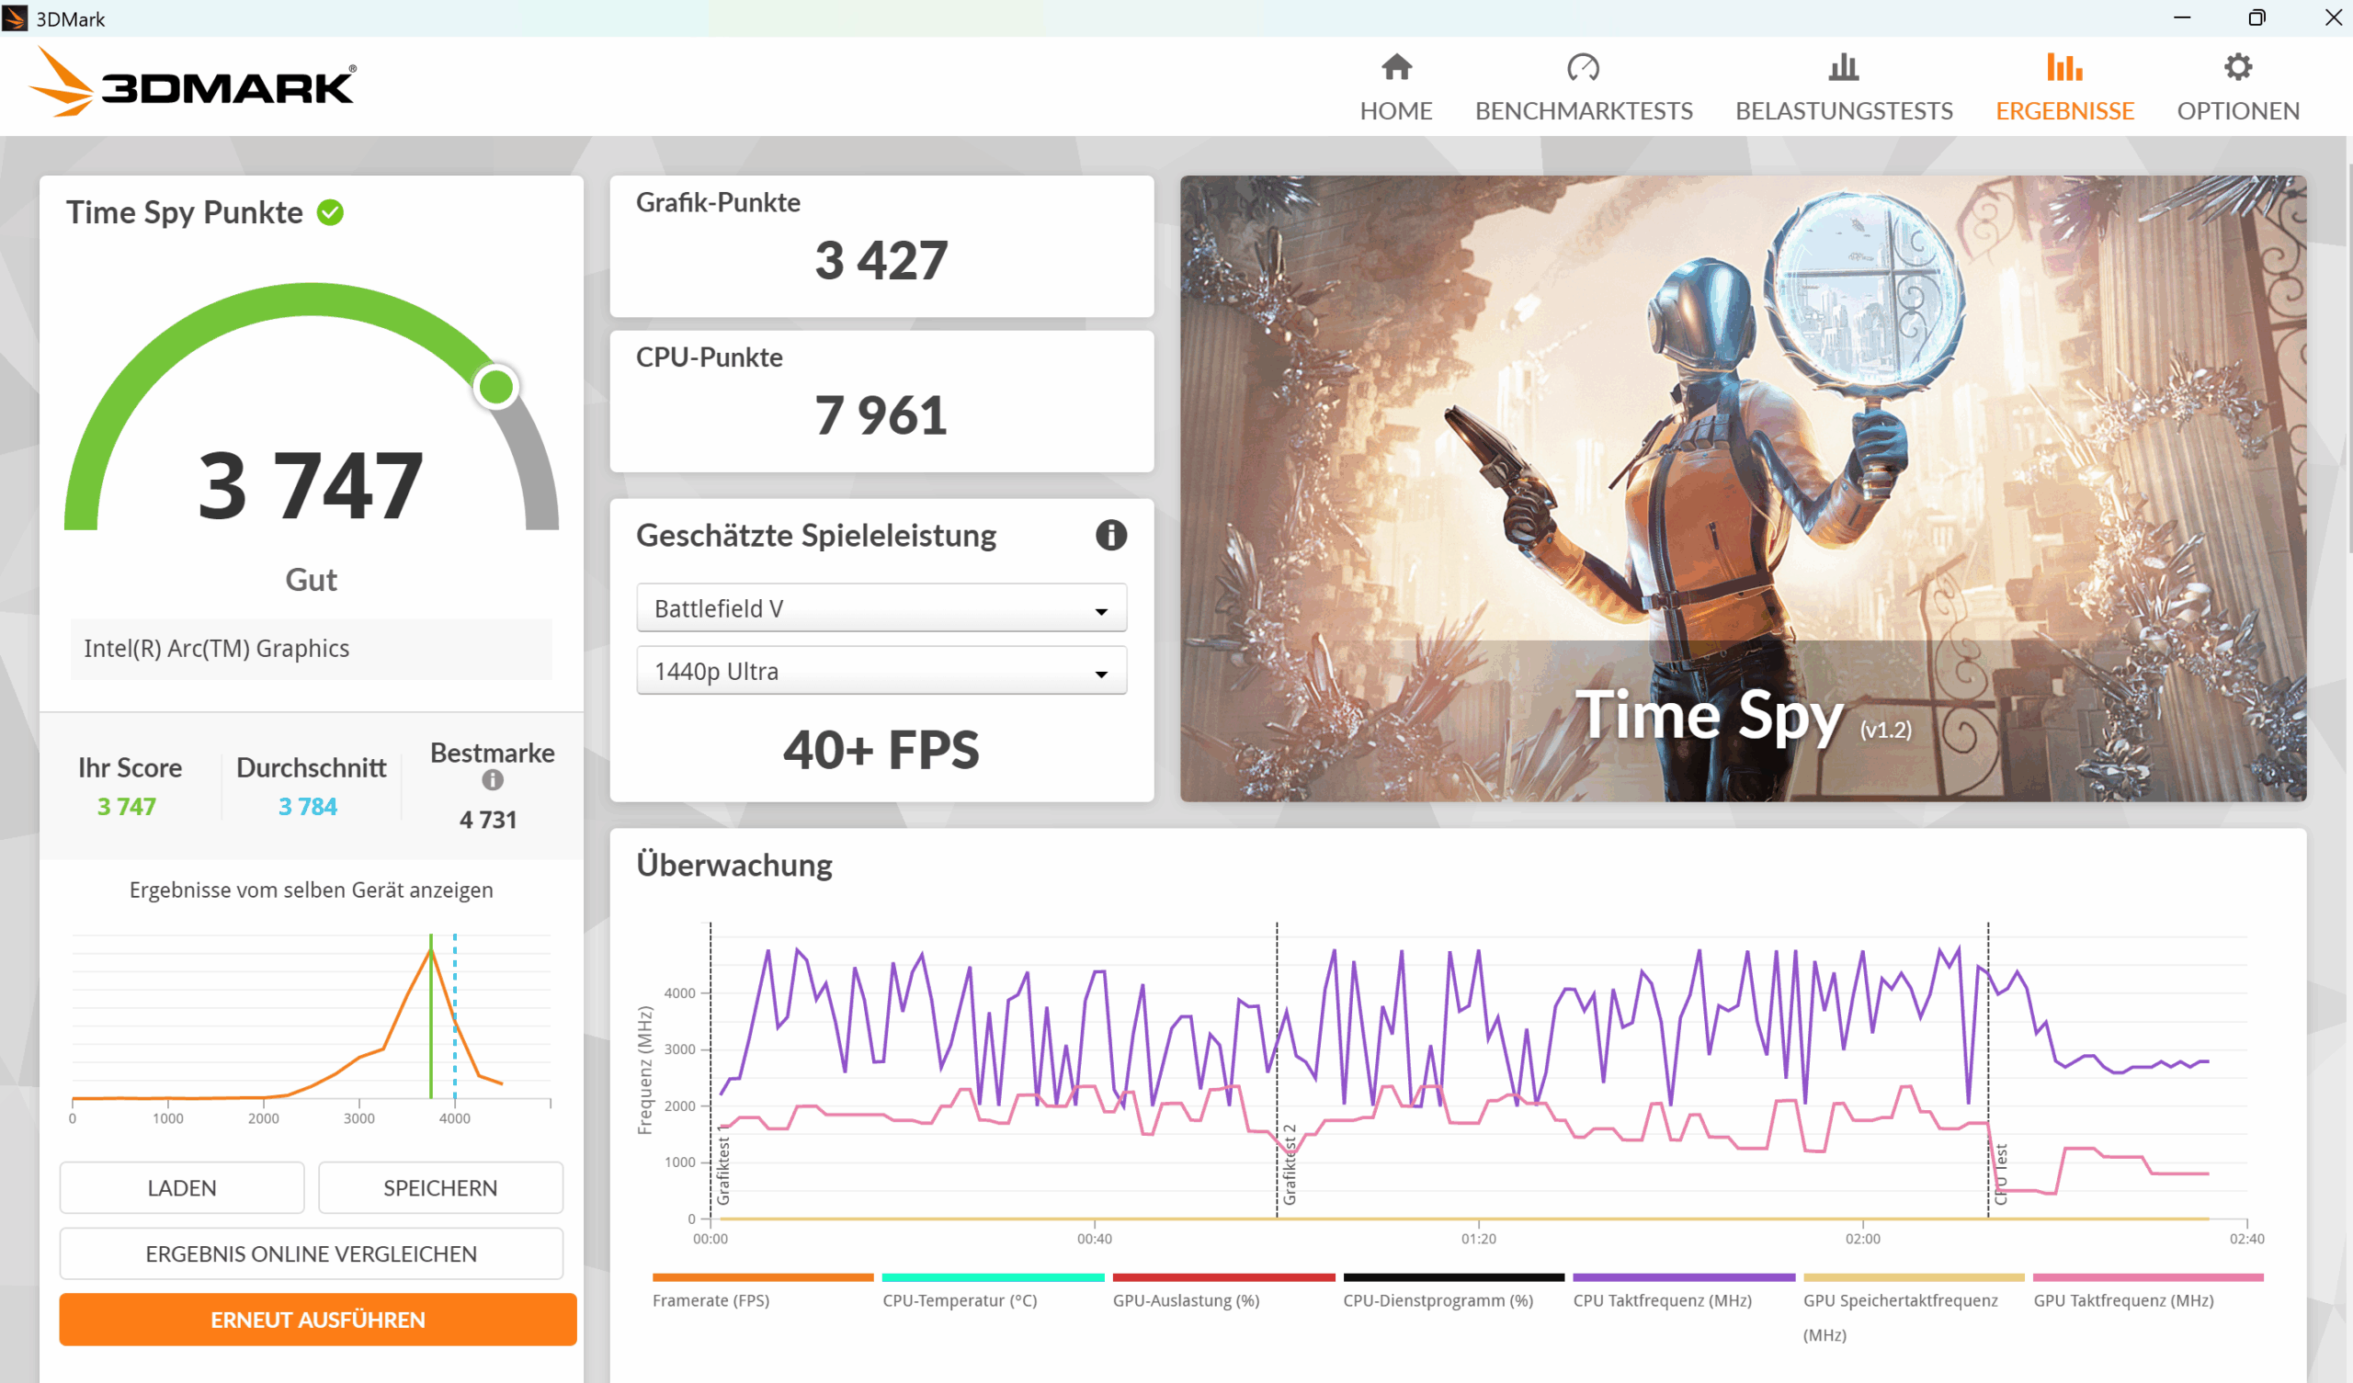Toggle the Framerate (FPS) legend entry
The width and height of the screenshot is (2353, 1383).
click(x=710, y=1300)
